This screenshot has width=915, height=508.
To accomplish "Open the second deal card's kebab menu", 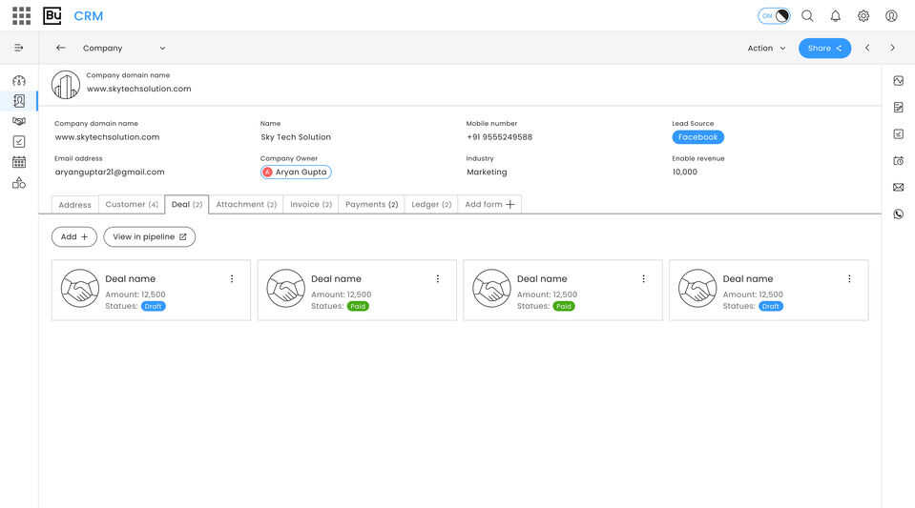I will (x=438, y=279).
